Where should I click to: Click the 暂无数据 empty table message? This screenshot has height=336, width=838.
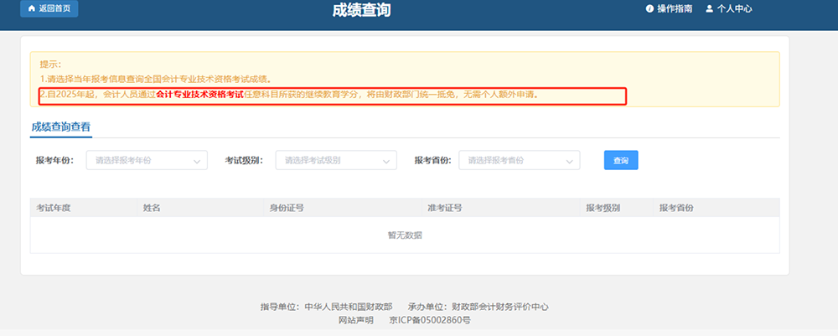(405, 235)
